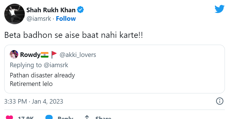Follow the @iamsrk account
The image size is (230, 119).
(x=66, y=19)
